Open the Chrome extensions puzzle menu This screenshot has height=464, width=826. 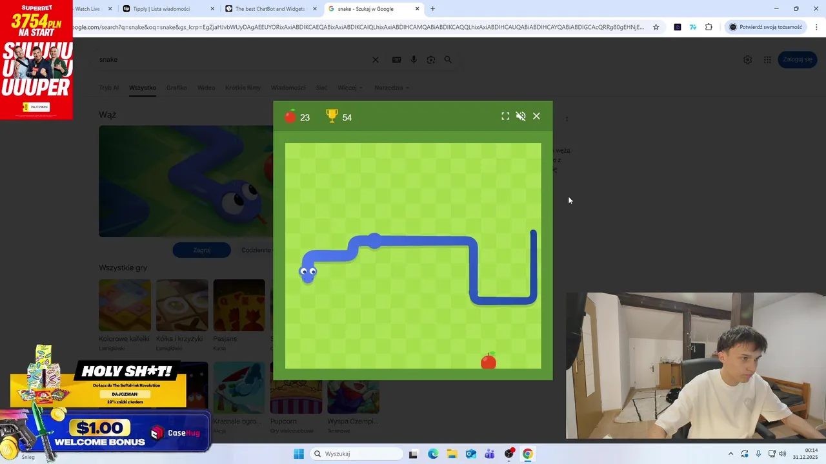(709, 27)
